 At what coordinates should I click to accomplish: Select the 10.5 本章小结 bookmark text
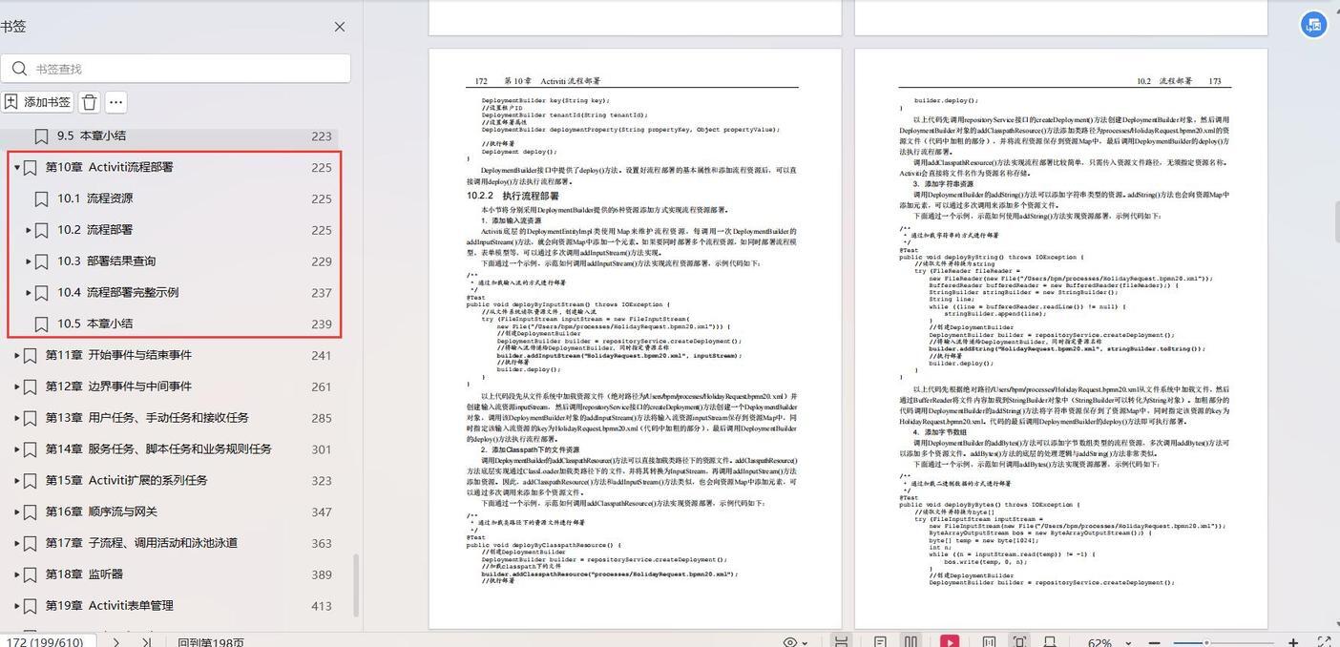click(x=94, y=323)
